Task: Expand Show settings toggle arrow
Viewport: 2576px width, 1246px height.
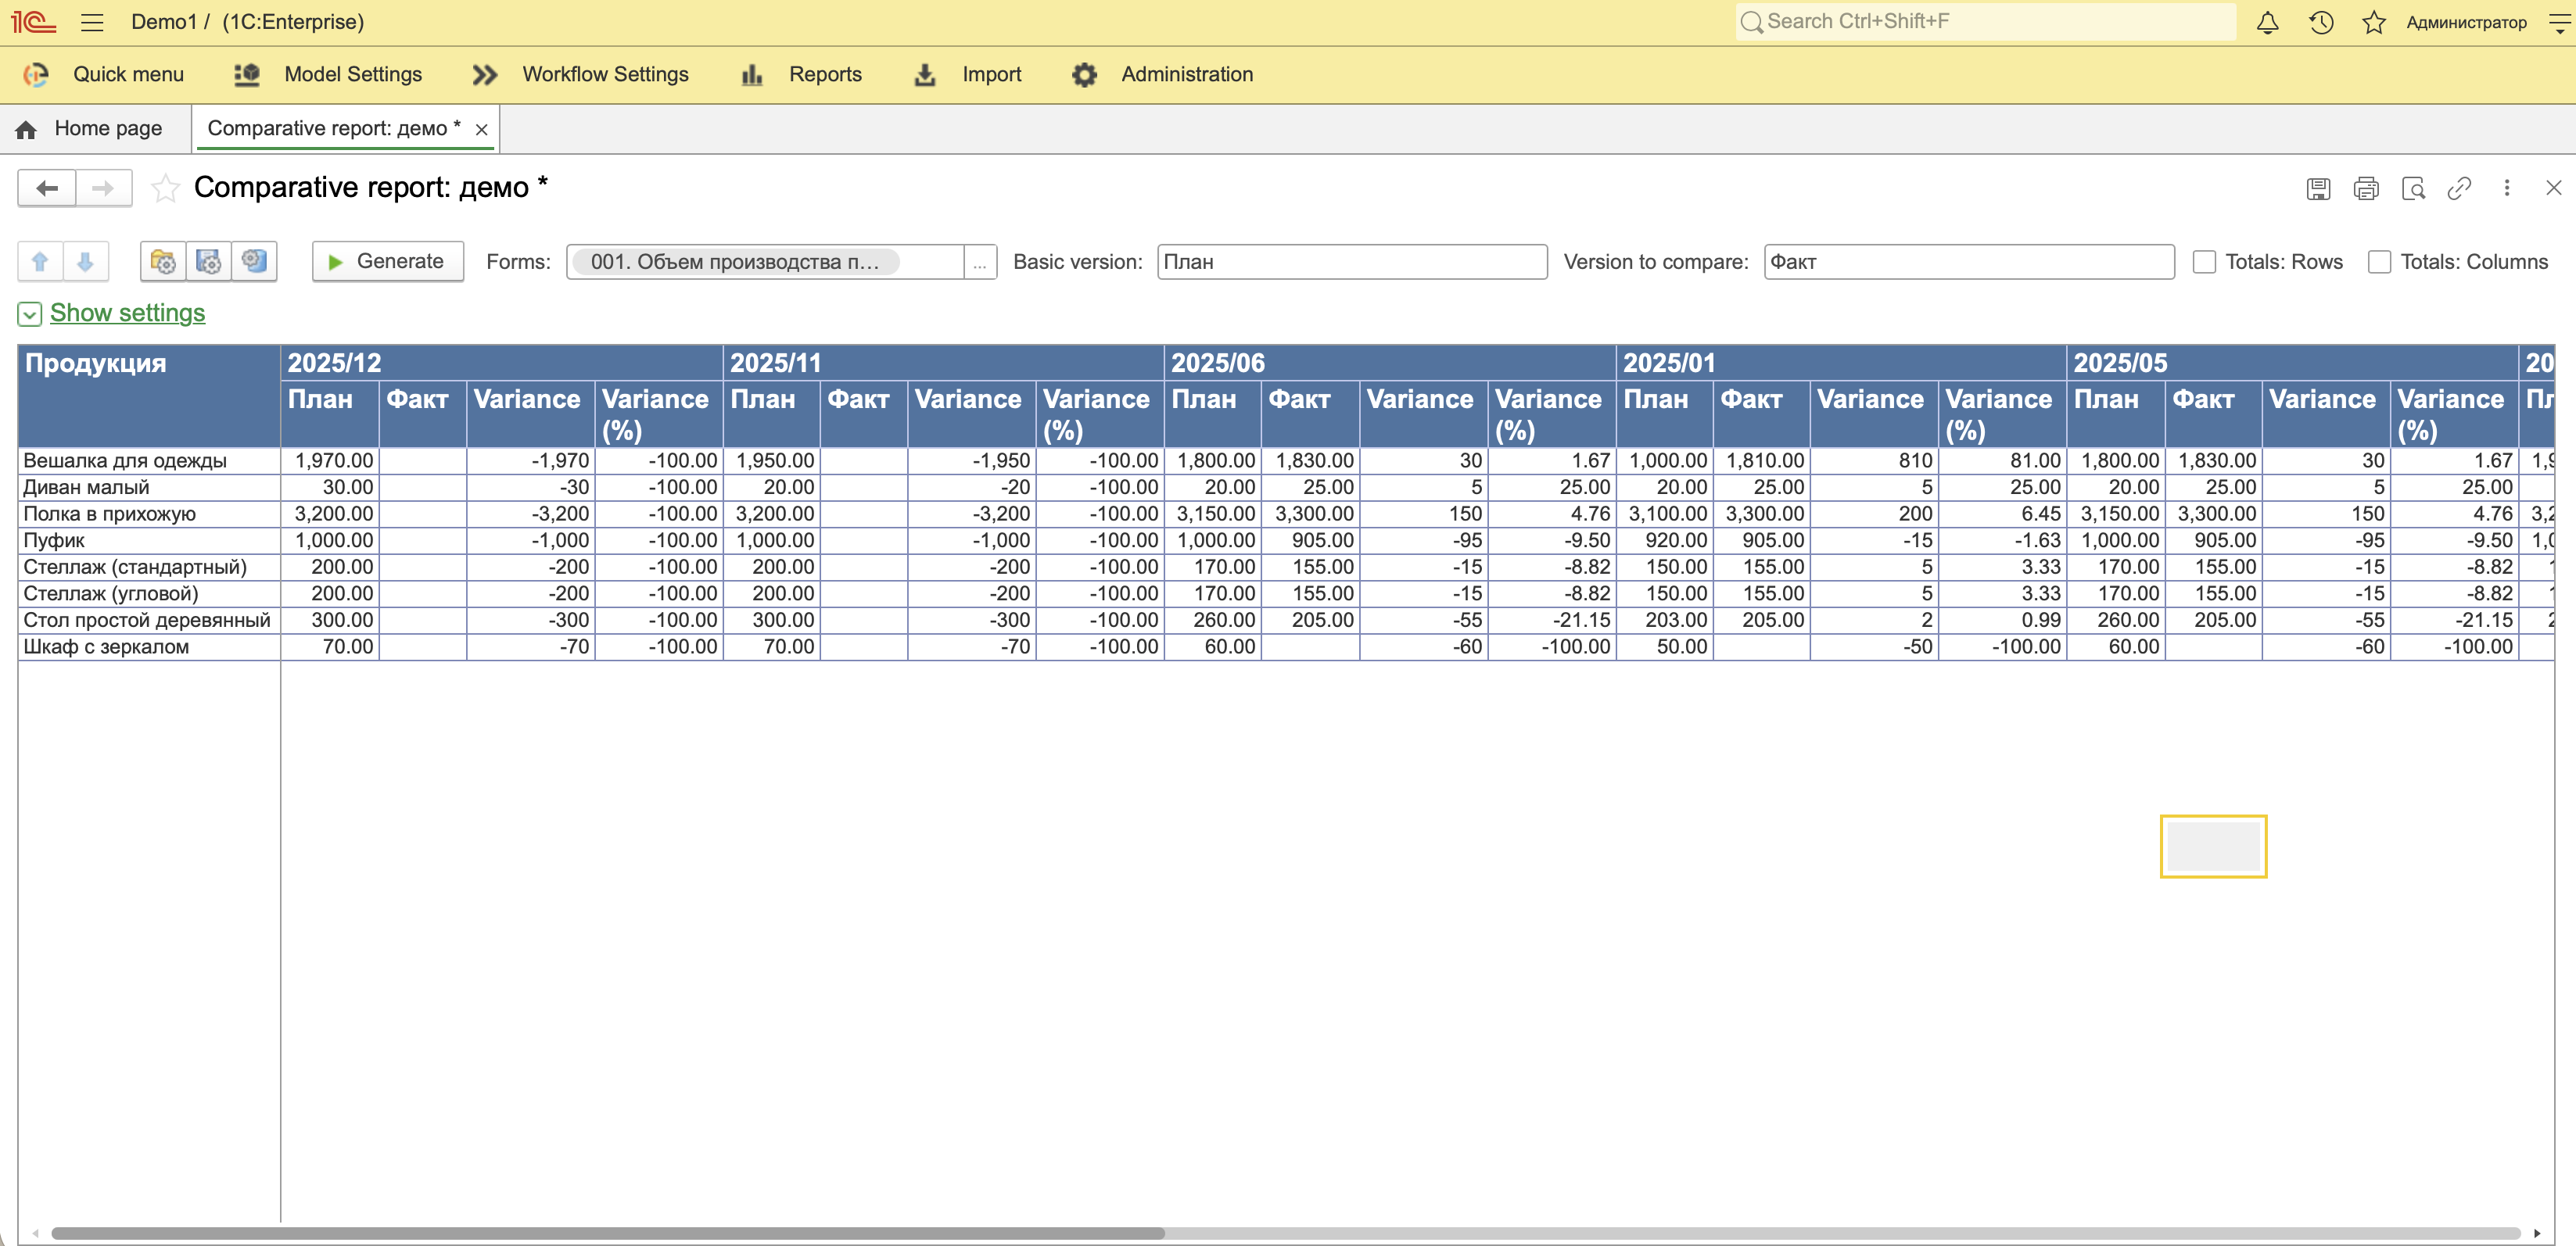Action: click(30, 315)
